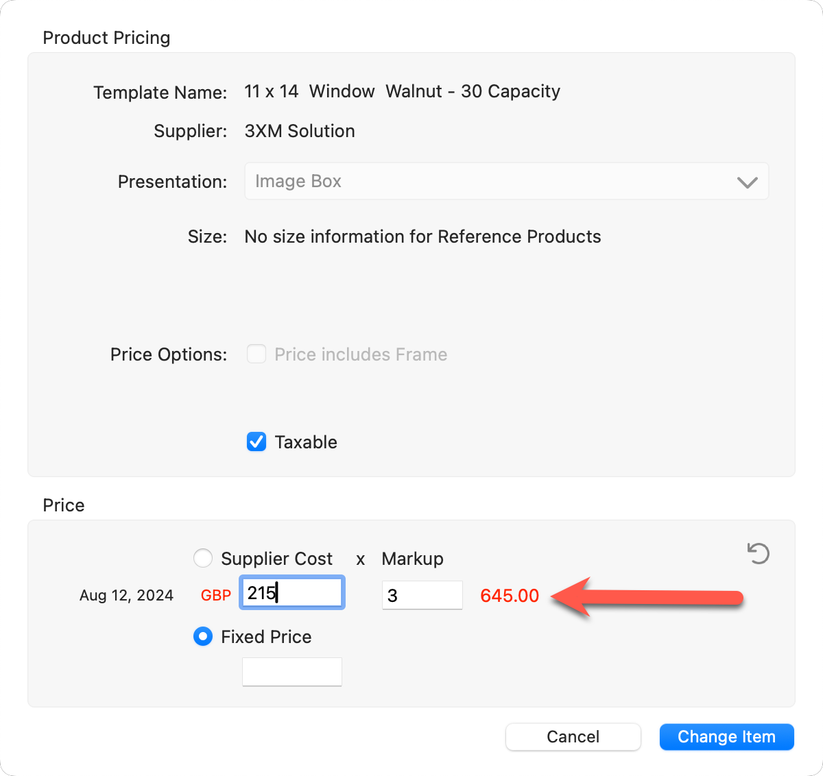Click the red GBP currency label
This screenshot has height=776, width=823.
(216, 596)
